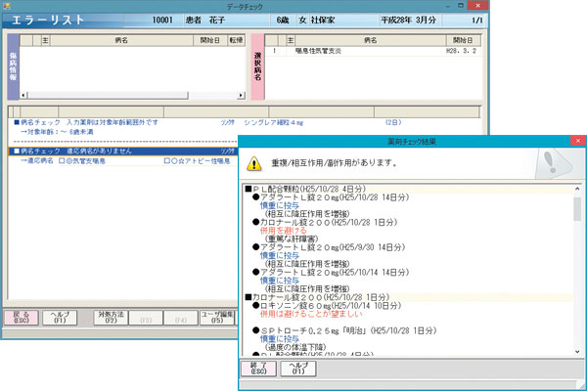Click the left scroll arrow in the 傷病情報 panel
Viewport: 587px width, 391px height.
[23, 96]
